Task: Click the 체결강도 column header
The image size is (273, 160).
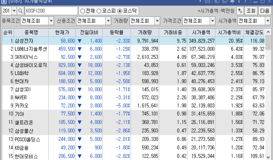Action: point(254,32)
